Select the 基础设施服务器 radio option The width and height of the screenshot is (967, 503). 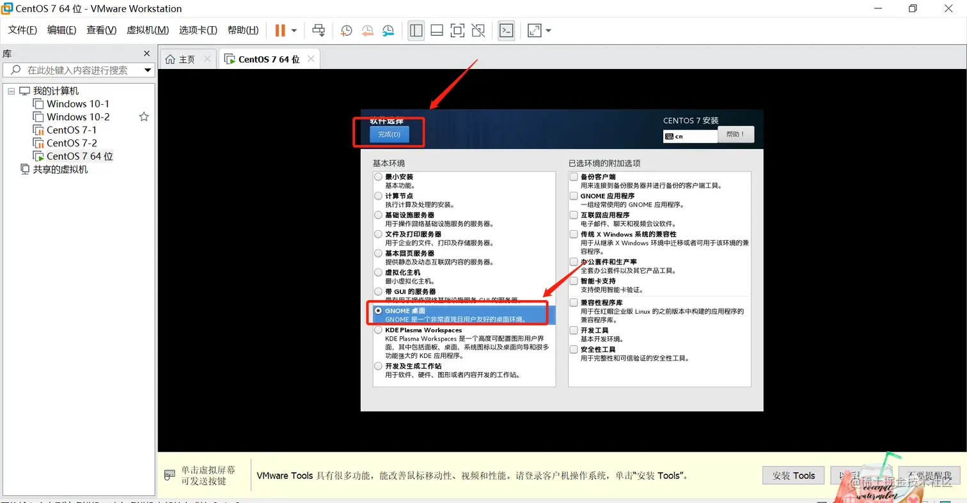(x=379, y=215)
